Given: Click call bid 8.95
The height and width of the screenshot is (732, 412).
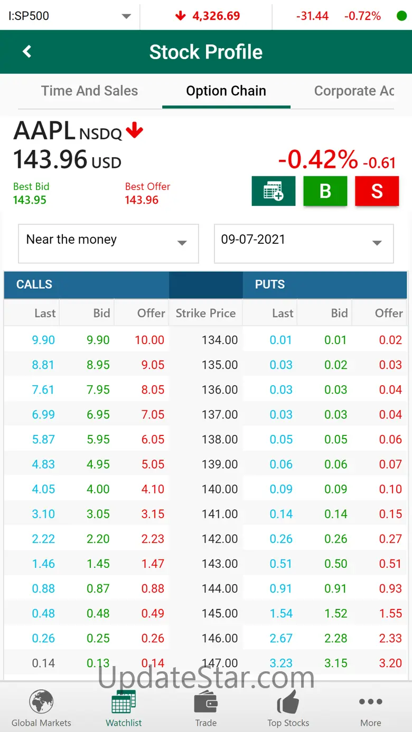Looking at the screenshot, I should [x=98, y=365].
